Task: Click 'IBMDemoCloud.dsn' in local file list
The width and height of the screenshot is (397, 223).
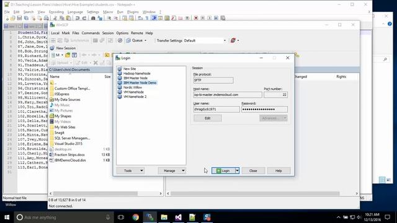Action: [x=70, y=160]
